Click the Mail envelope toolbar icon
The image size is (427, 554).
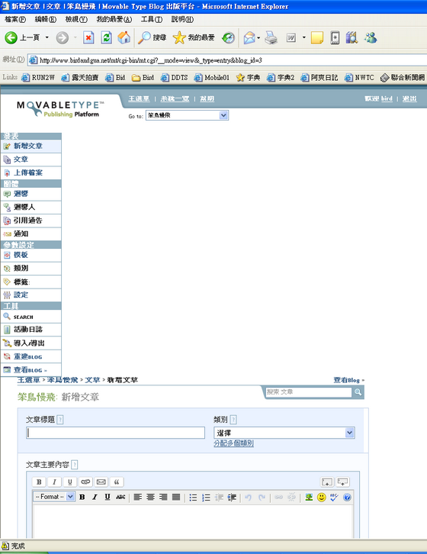(x=249, y=37)
